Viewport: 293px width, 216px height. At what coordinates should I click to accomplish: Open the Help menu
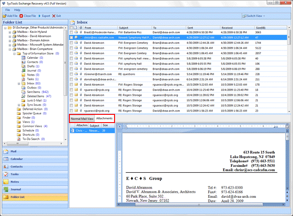pos(17,10)
